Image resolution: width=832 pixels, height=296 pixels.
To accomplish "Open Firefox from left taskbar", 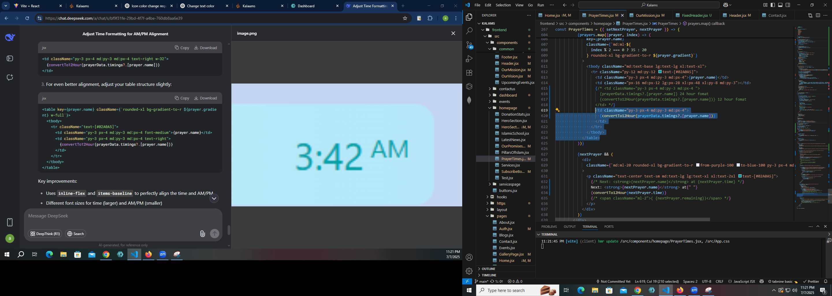I will pos(148,255).
